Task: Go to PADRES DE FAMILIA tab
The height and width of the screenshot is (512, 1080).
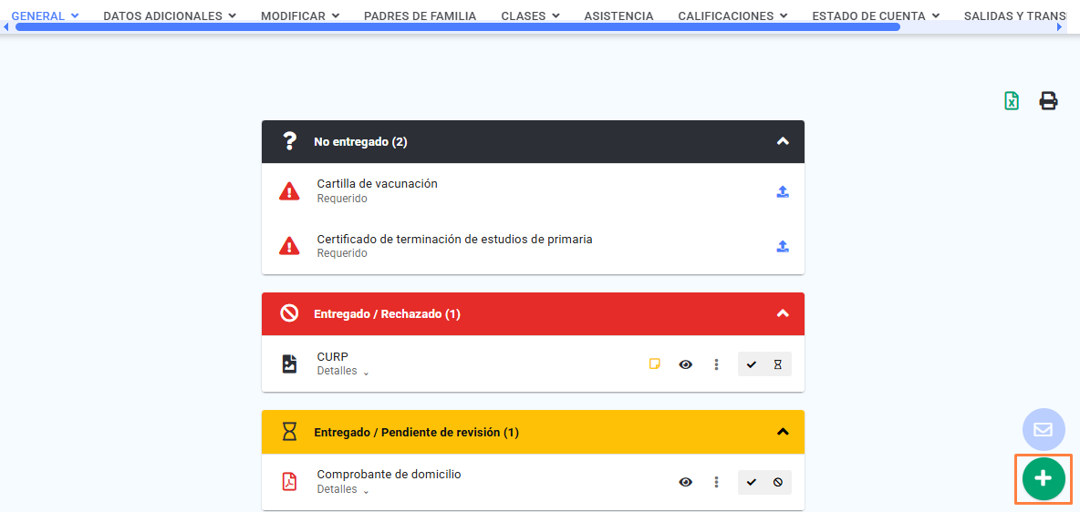Action: point(421,15)
